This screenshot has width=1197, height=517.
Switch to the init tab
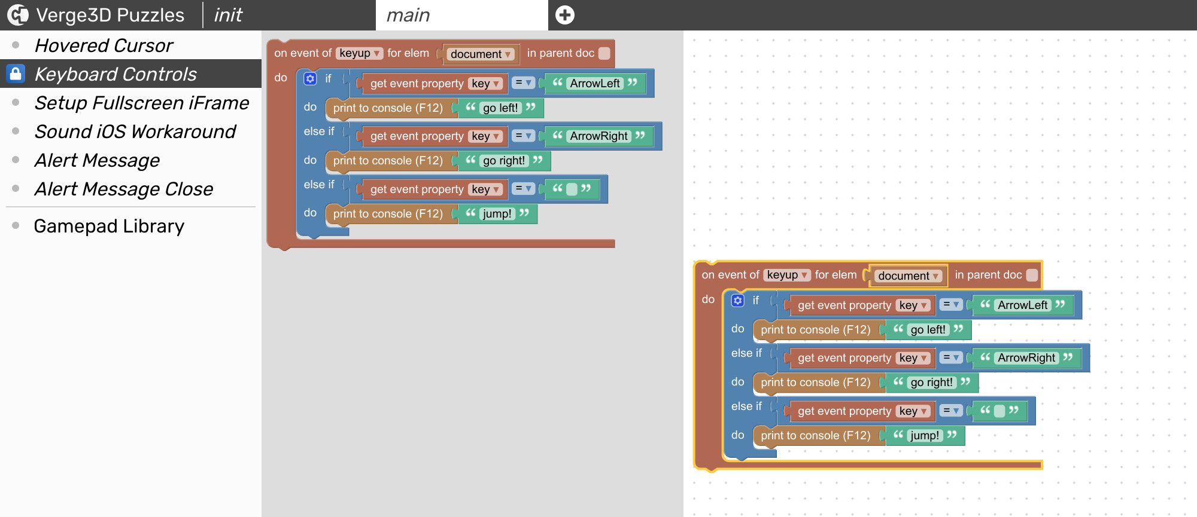pyautogui.click(x=228, y=15)
